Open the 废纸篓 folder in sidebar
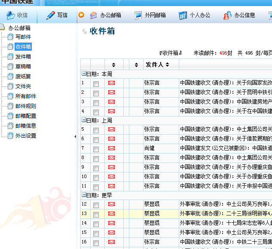 tap(23, 77)
